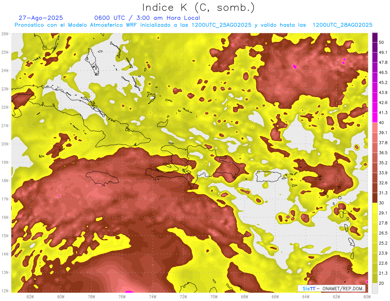Click the '70W' longitude label
Image resolution: width=390 pixels, height=301 pixels.
pos(214,297)
